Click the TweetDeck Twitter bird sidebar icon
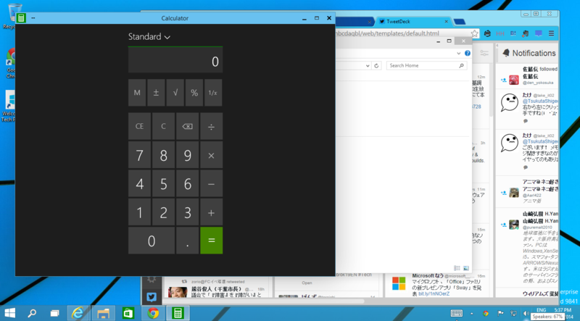Screen dimensions: 580x321 coord(152,296)
